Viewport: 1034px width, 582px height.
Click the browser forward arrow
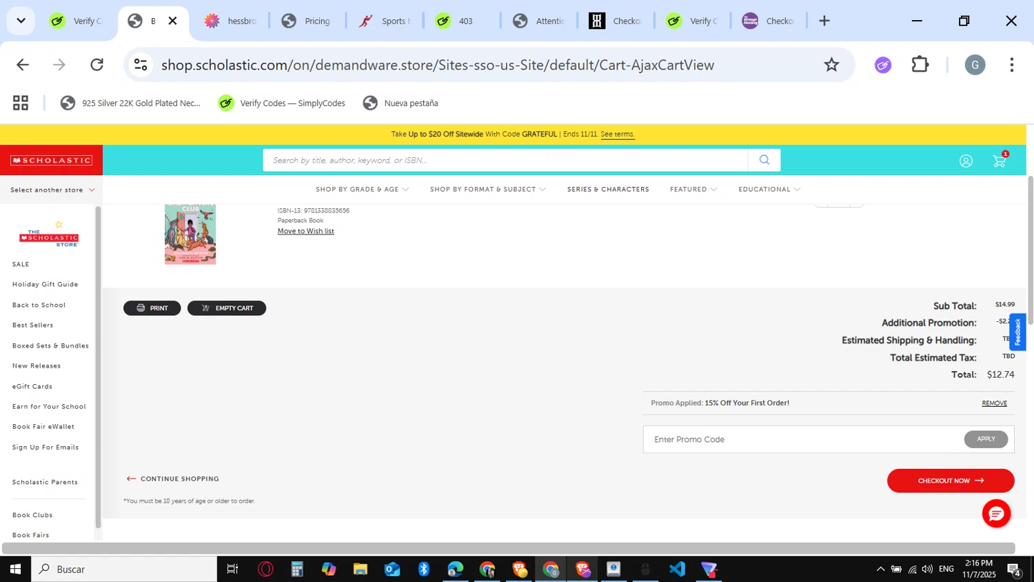[59, 65]
